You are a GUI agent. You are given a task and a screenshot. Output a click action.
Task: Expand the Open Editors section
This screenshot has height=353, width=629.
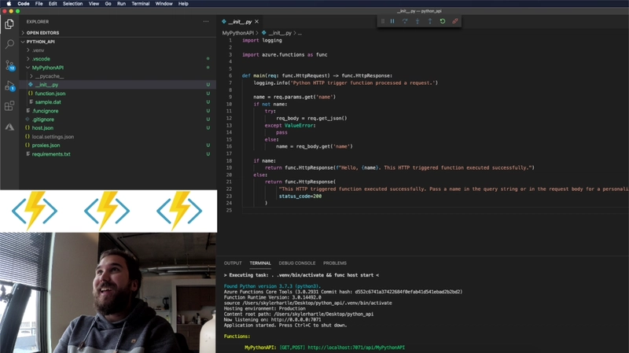(x=42, y=33)
